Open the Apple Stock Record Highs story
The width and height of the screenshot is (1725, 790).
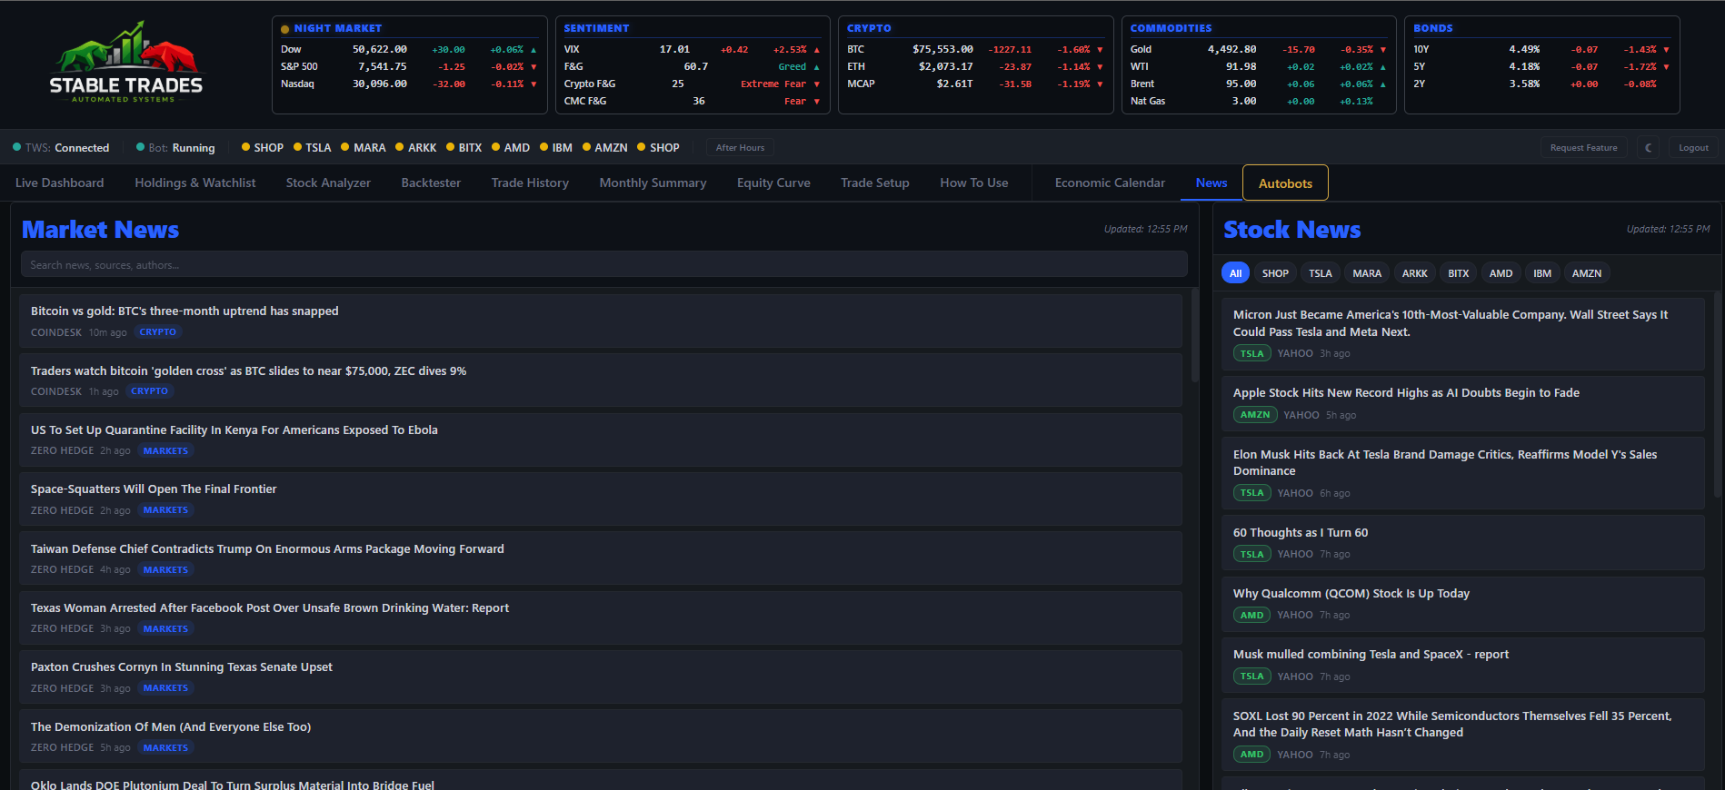pos(1462,403)
